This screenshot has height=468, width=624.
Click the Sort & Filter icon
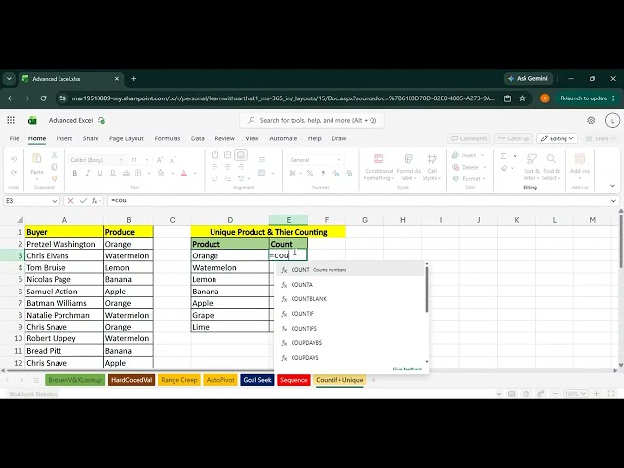pos(532,159)
